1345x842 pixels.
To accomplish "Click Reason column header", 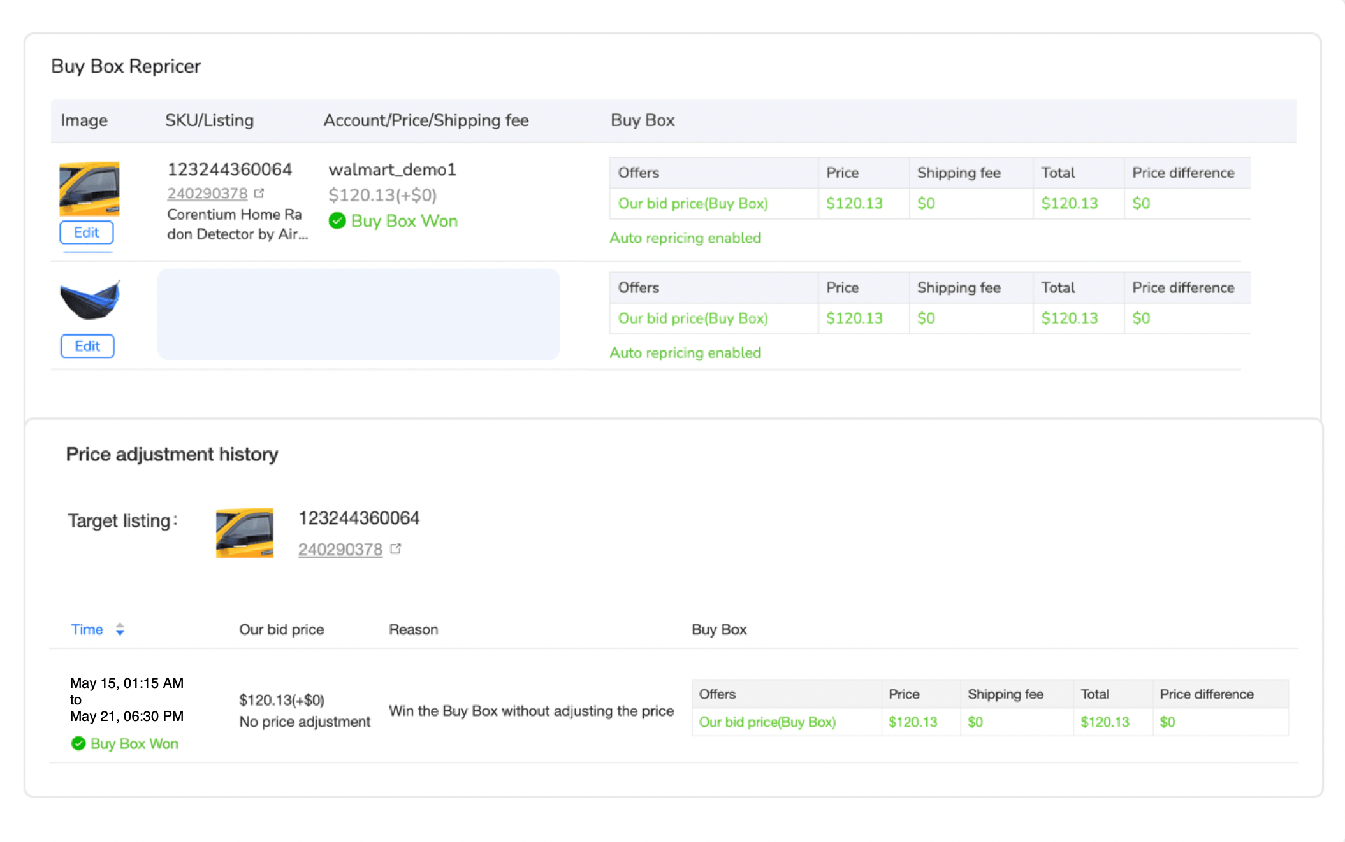I will coord(414,629).
